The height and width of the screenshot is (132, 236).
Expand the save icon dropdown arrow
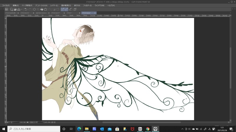point(21,9)
